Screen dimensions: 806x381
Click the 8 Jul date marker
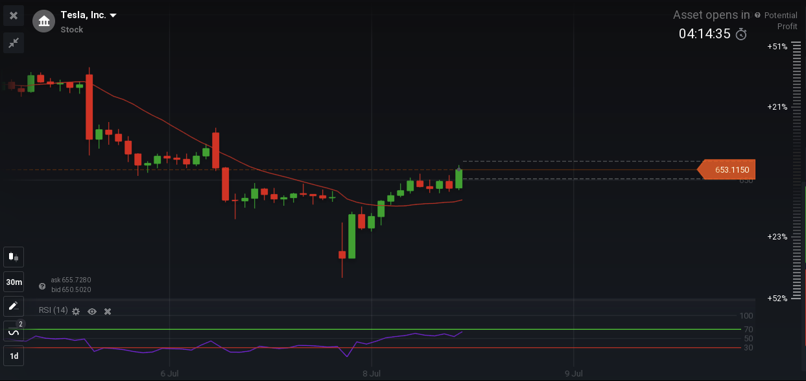[x=372, y=373]
